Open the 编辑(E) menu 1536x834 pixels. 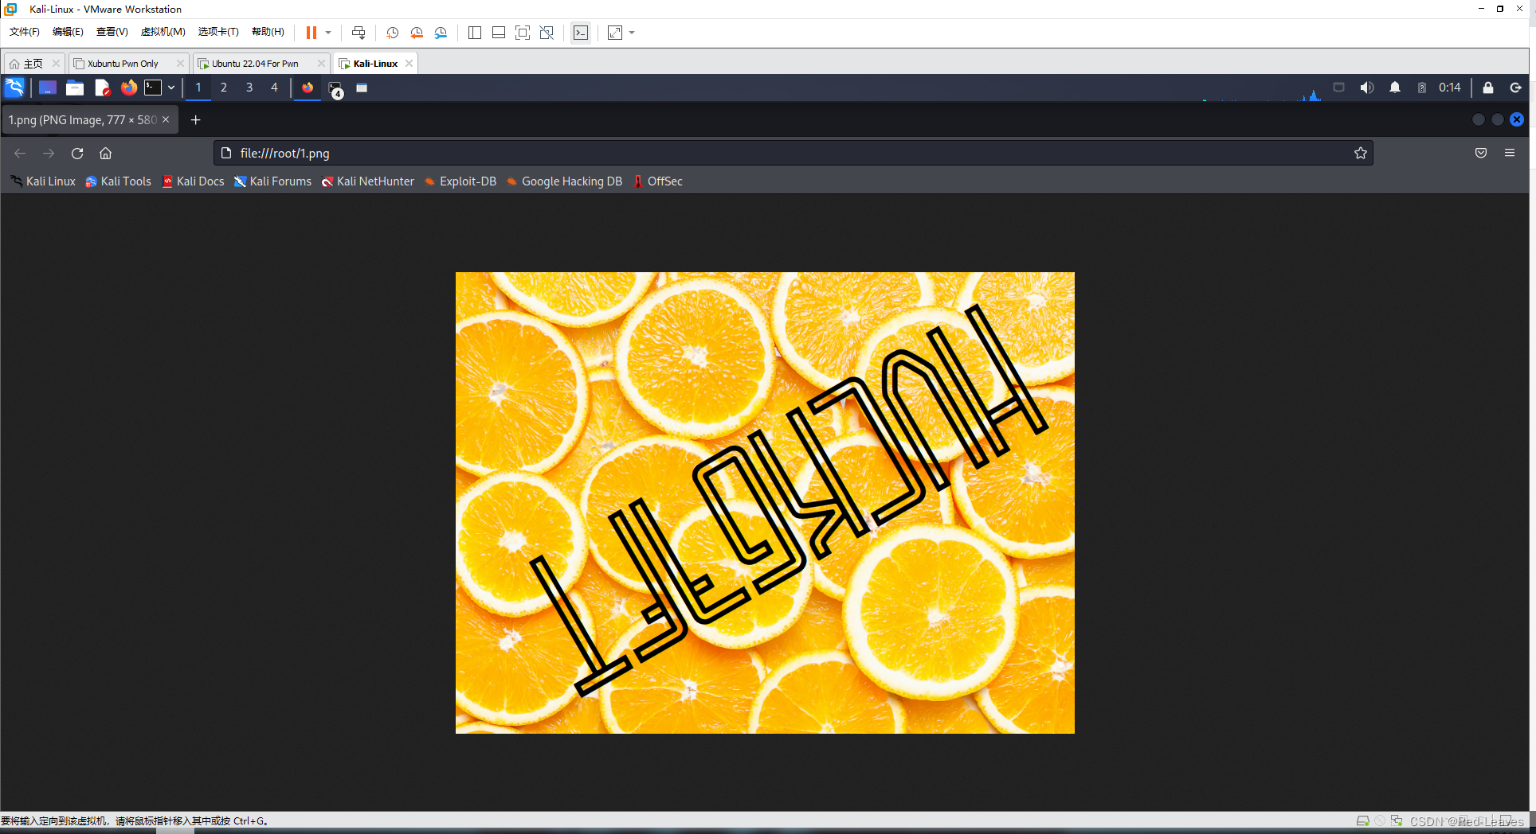click(x=68, y=32)
